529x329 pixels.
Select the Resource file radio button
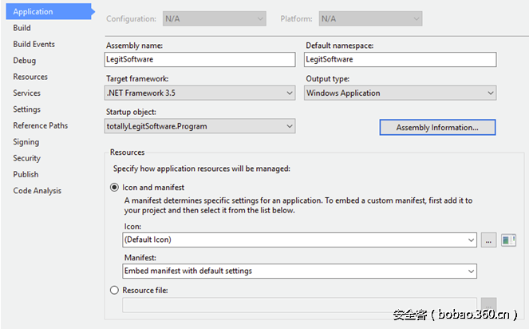(115, 291)
